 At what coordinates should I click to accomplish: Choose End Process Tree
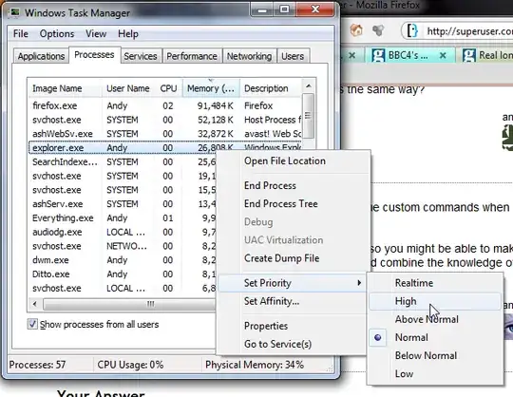(x=293, y=204)
